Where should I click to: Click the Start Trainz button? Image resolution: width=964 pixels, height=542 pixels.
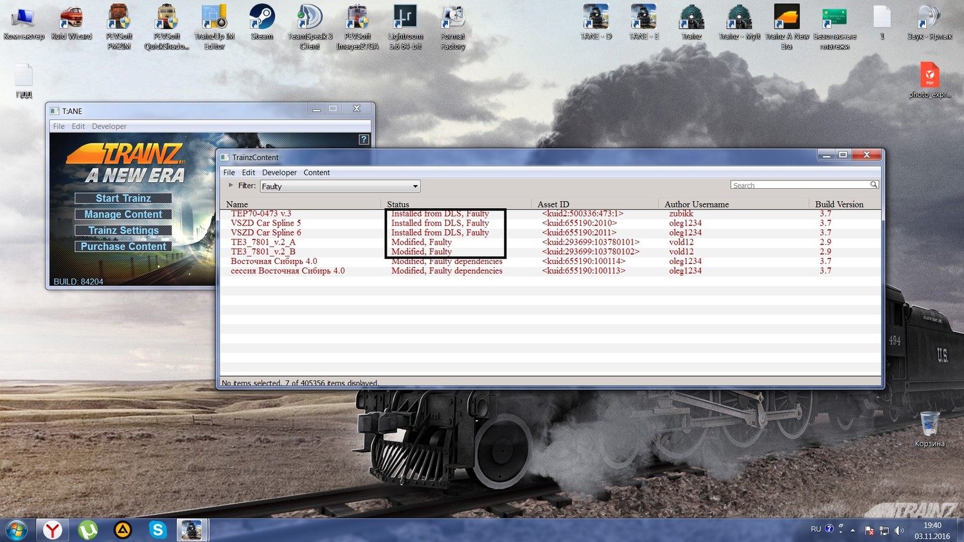(123, 198)
